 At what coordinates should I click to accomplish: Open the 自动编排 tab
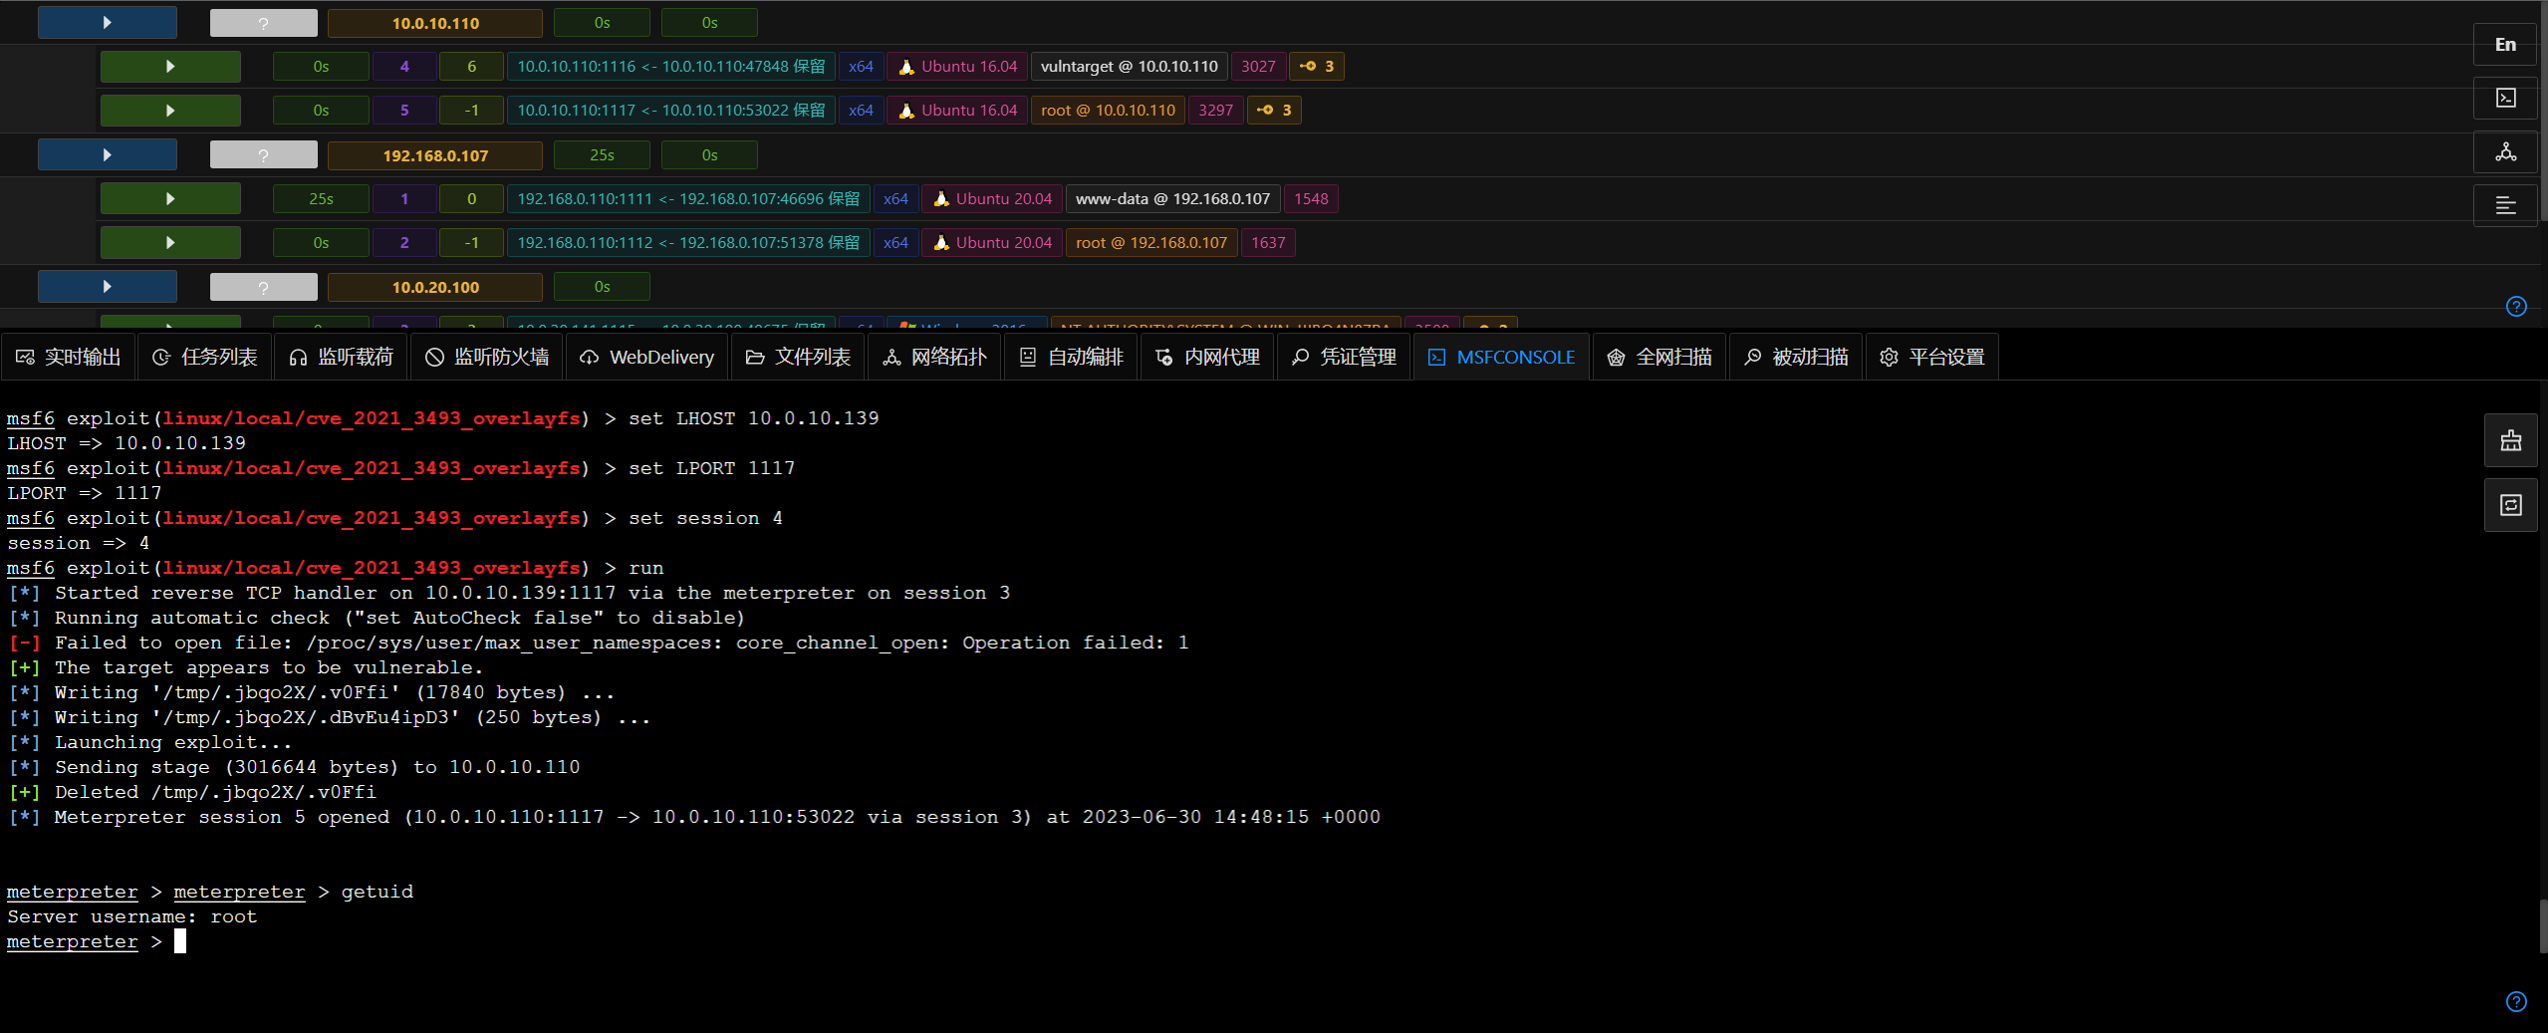click(1072, 357)
